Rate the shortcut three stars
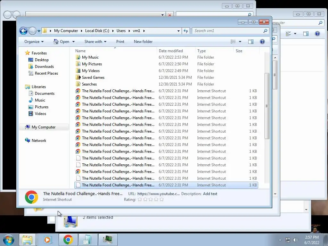The height and width of the screenshot is (246, 328). click(151, 199)
